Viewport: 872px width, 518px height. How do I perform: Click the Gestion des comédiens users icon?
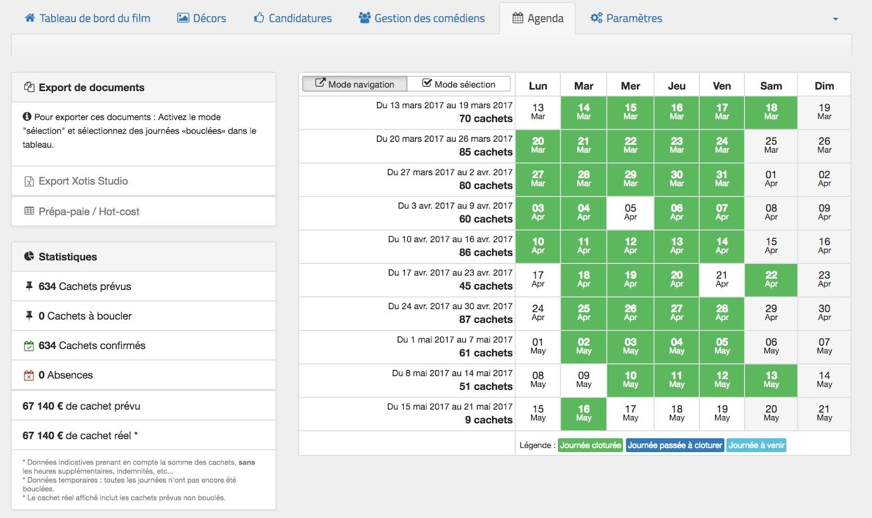[364, 18]
